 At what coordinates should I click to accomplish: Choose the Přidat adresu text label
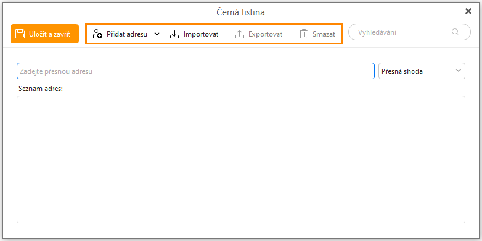click(x=127, y=34)
